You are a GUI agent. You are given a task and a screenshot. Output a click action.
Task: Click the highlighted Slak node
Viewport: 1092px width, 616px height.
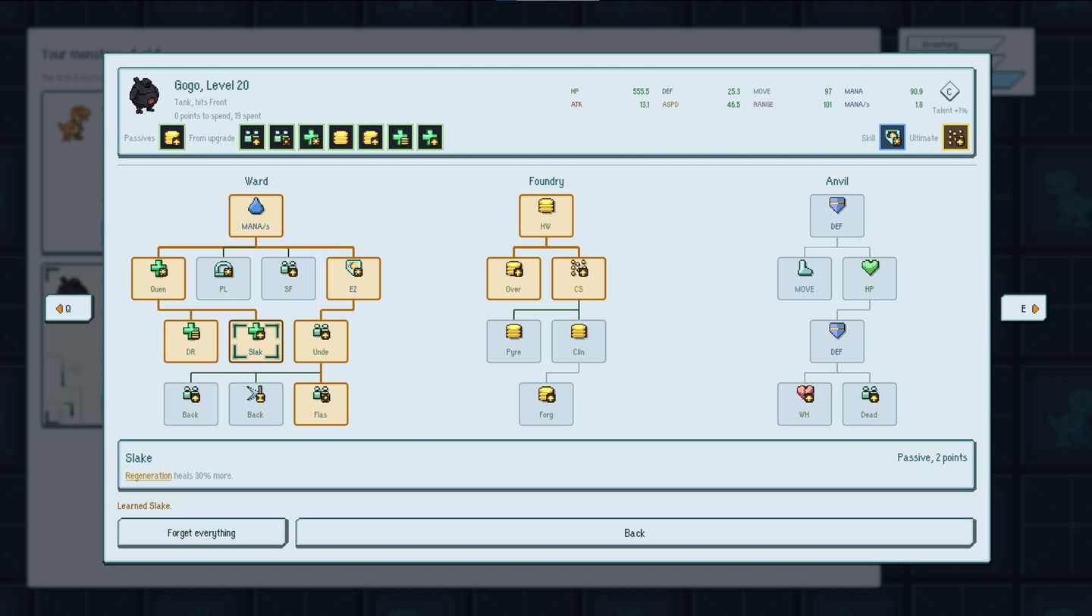(256, 341)
